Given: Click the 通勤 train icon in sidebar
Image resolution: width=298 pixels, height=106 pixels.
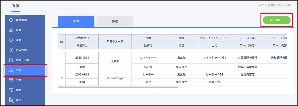Looking at the screenshot, I should [11, 40].
